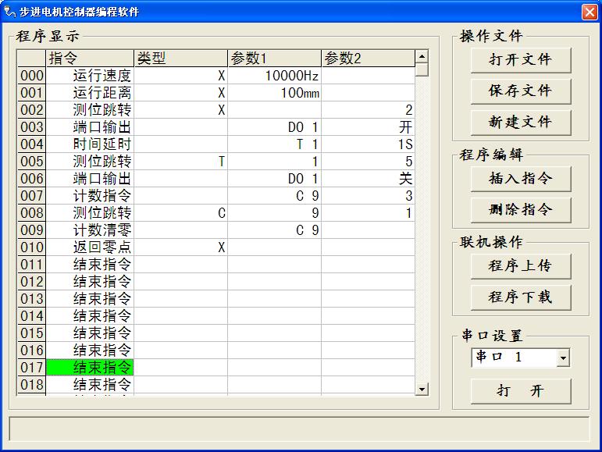Click row header 009

[31, 230]
